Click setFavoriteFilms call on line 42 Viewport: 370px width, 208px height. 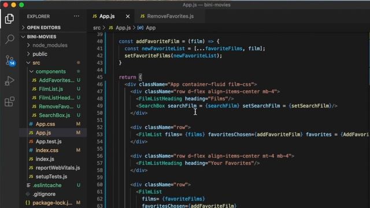pyautogui.click(x=147, y=55)
